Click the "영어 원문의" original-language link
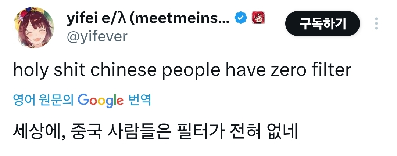 pyautogui.click(x=43, y=100)
